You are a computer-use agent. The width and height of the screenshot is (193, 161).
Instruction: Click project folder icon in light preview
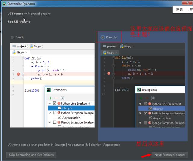[14, 46]
